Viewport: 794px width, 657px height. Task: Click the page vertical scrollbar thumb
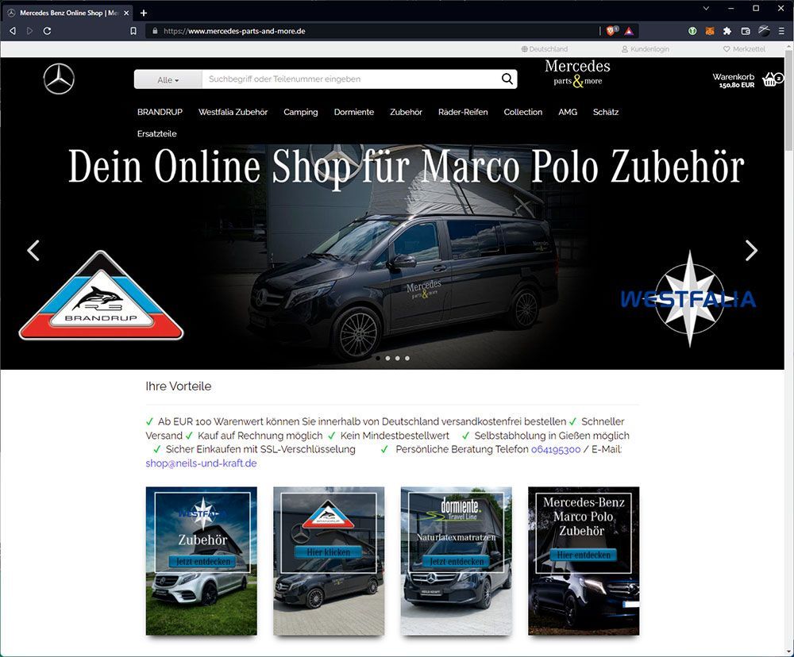pyautogui.click(x=789, y=98)
